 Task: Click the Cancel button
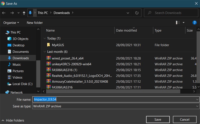(184, 119)
